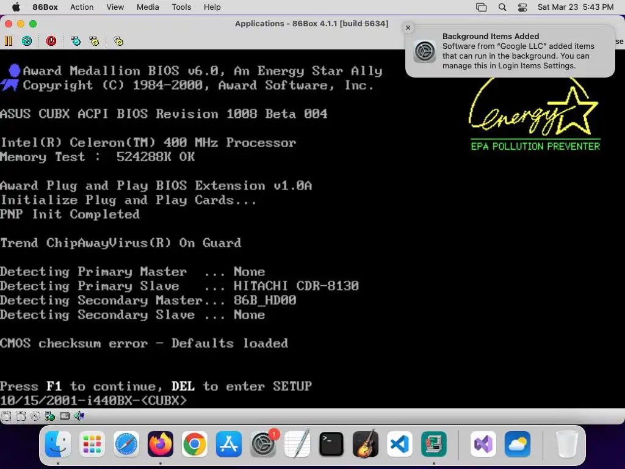This screenshot has height=469, width=625.
Task: Open the Tools menu
Action: point(181,7)
